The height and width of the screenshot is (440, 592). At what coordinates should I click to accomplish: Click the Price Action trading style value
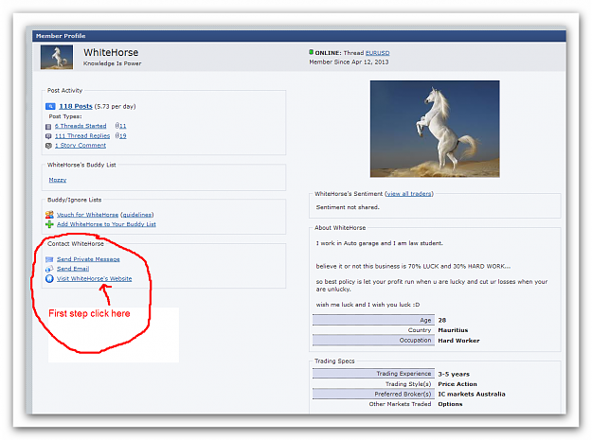[457, 384]
